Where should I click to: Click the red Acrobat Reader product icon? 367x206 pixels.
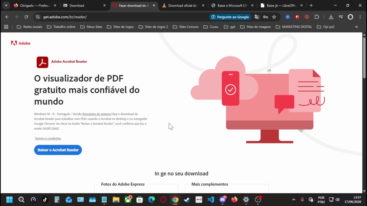(42, 62)
